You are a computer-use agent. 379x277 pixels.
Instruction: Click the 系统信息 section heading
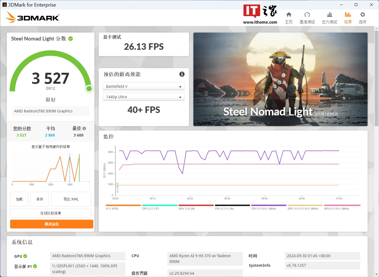tap(22, 242)
